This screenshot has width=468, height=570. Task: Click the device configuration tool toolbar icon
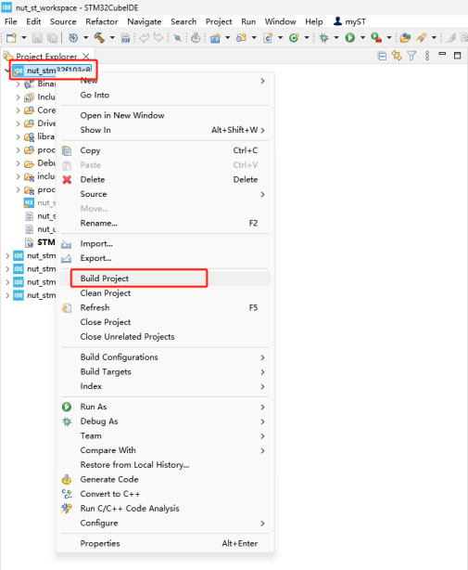[196, 37]
